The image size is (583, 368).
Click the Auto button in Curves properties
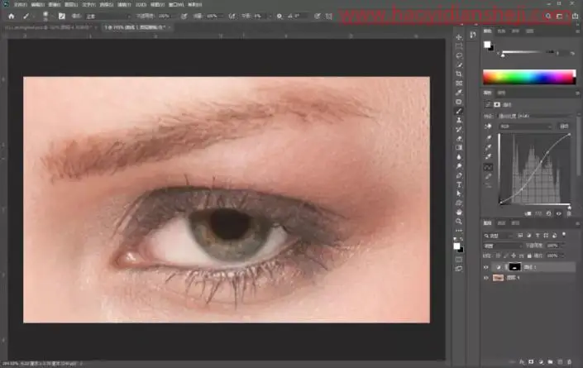pos(564,127)
